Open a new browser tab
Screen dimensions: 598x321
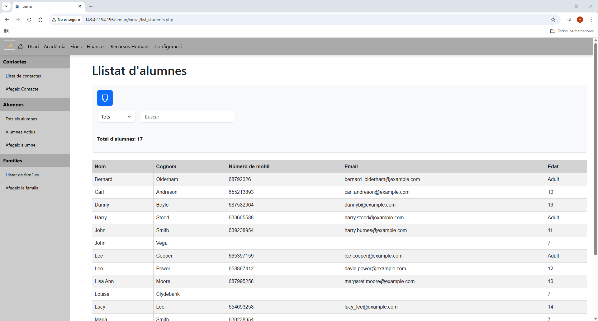[91, 6]
